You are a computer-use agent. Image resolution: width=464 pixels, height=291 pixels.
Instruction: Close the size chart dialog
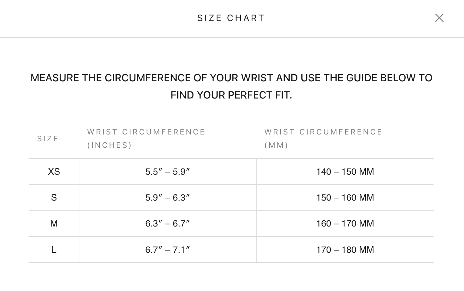439,18
